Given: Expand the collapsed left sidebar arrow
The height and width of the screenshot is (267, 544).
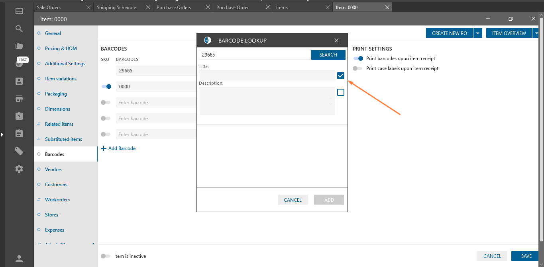Looking at the screenshot, I should pos(2,135).
